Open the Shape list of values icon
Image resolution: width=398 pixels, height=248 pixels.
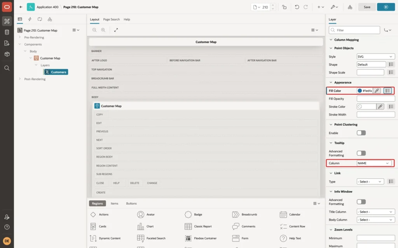(391, 64)
